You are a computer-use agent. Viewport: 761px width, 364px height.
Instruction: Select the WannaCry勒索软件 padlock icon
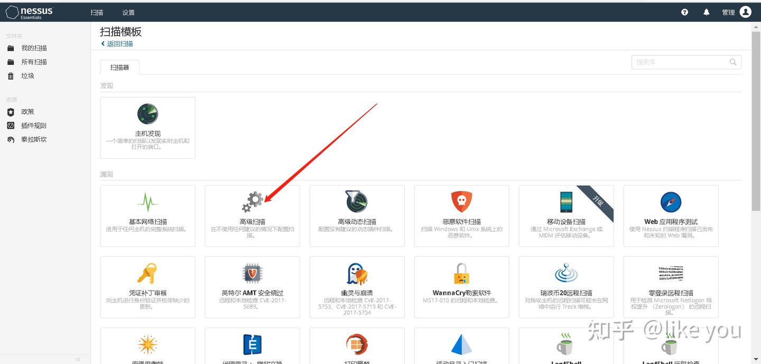[x=461, y=273]
